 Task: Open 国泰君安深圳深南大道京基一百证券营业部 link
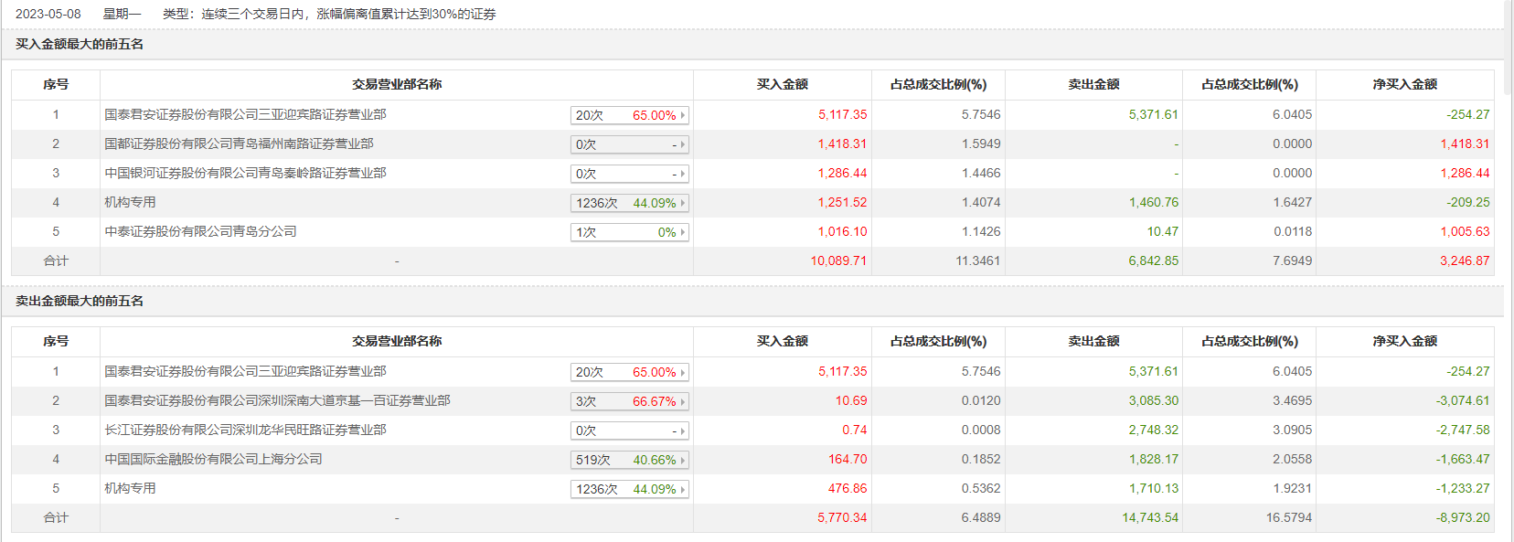click(x=277, y=400)
